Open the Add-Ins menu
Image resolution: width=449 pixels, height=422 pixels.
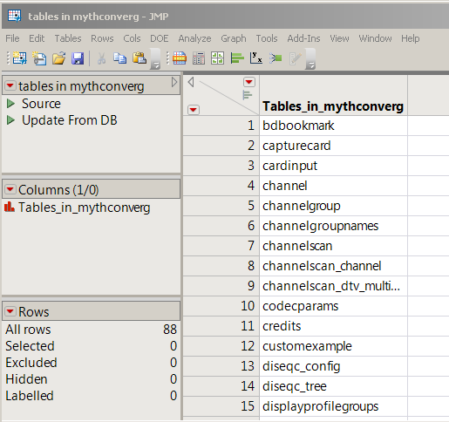click(303, 38)
